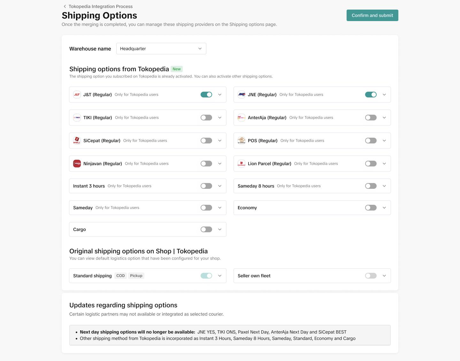The image size is (460, 361).
Task: Expand the Standard shipping details chevron
Action: (x=220, y=276)
